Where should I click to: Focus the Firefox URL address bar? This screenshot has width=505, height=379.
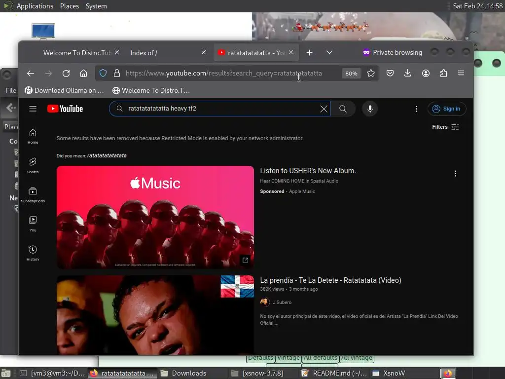coord(223,74)
